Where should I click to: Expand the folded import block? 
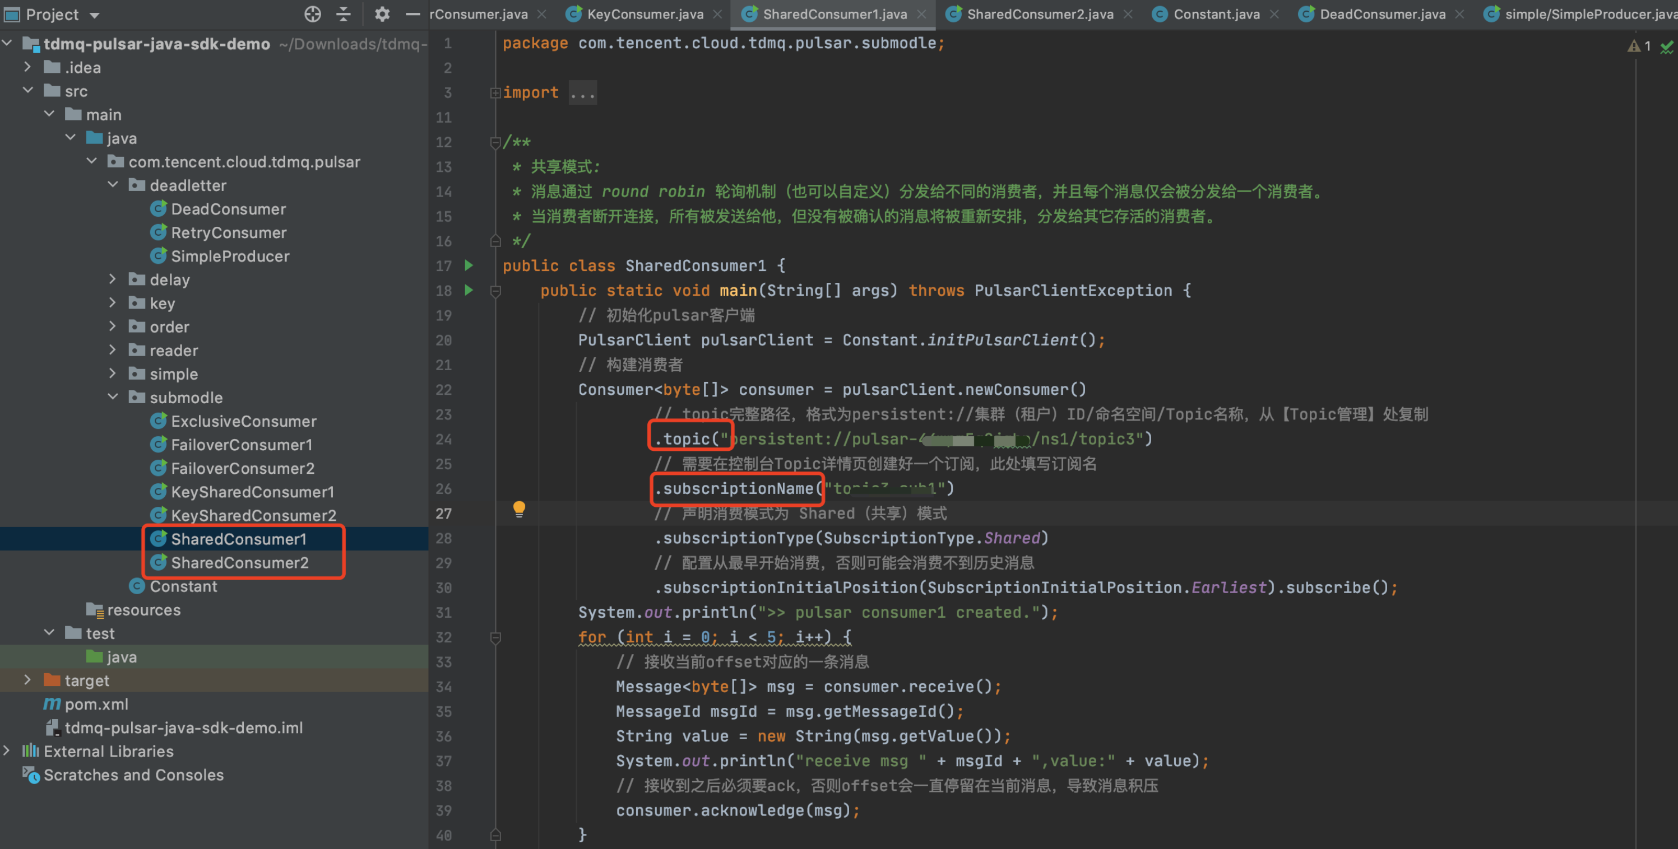[495, 92]
